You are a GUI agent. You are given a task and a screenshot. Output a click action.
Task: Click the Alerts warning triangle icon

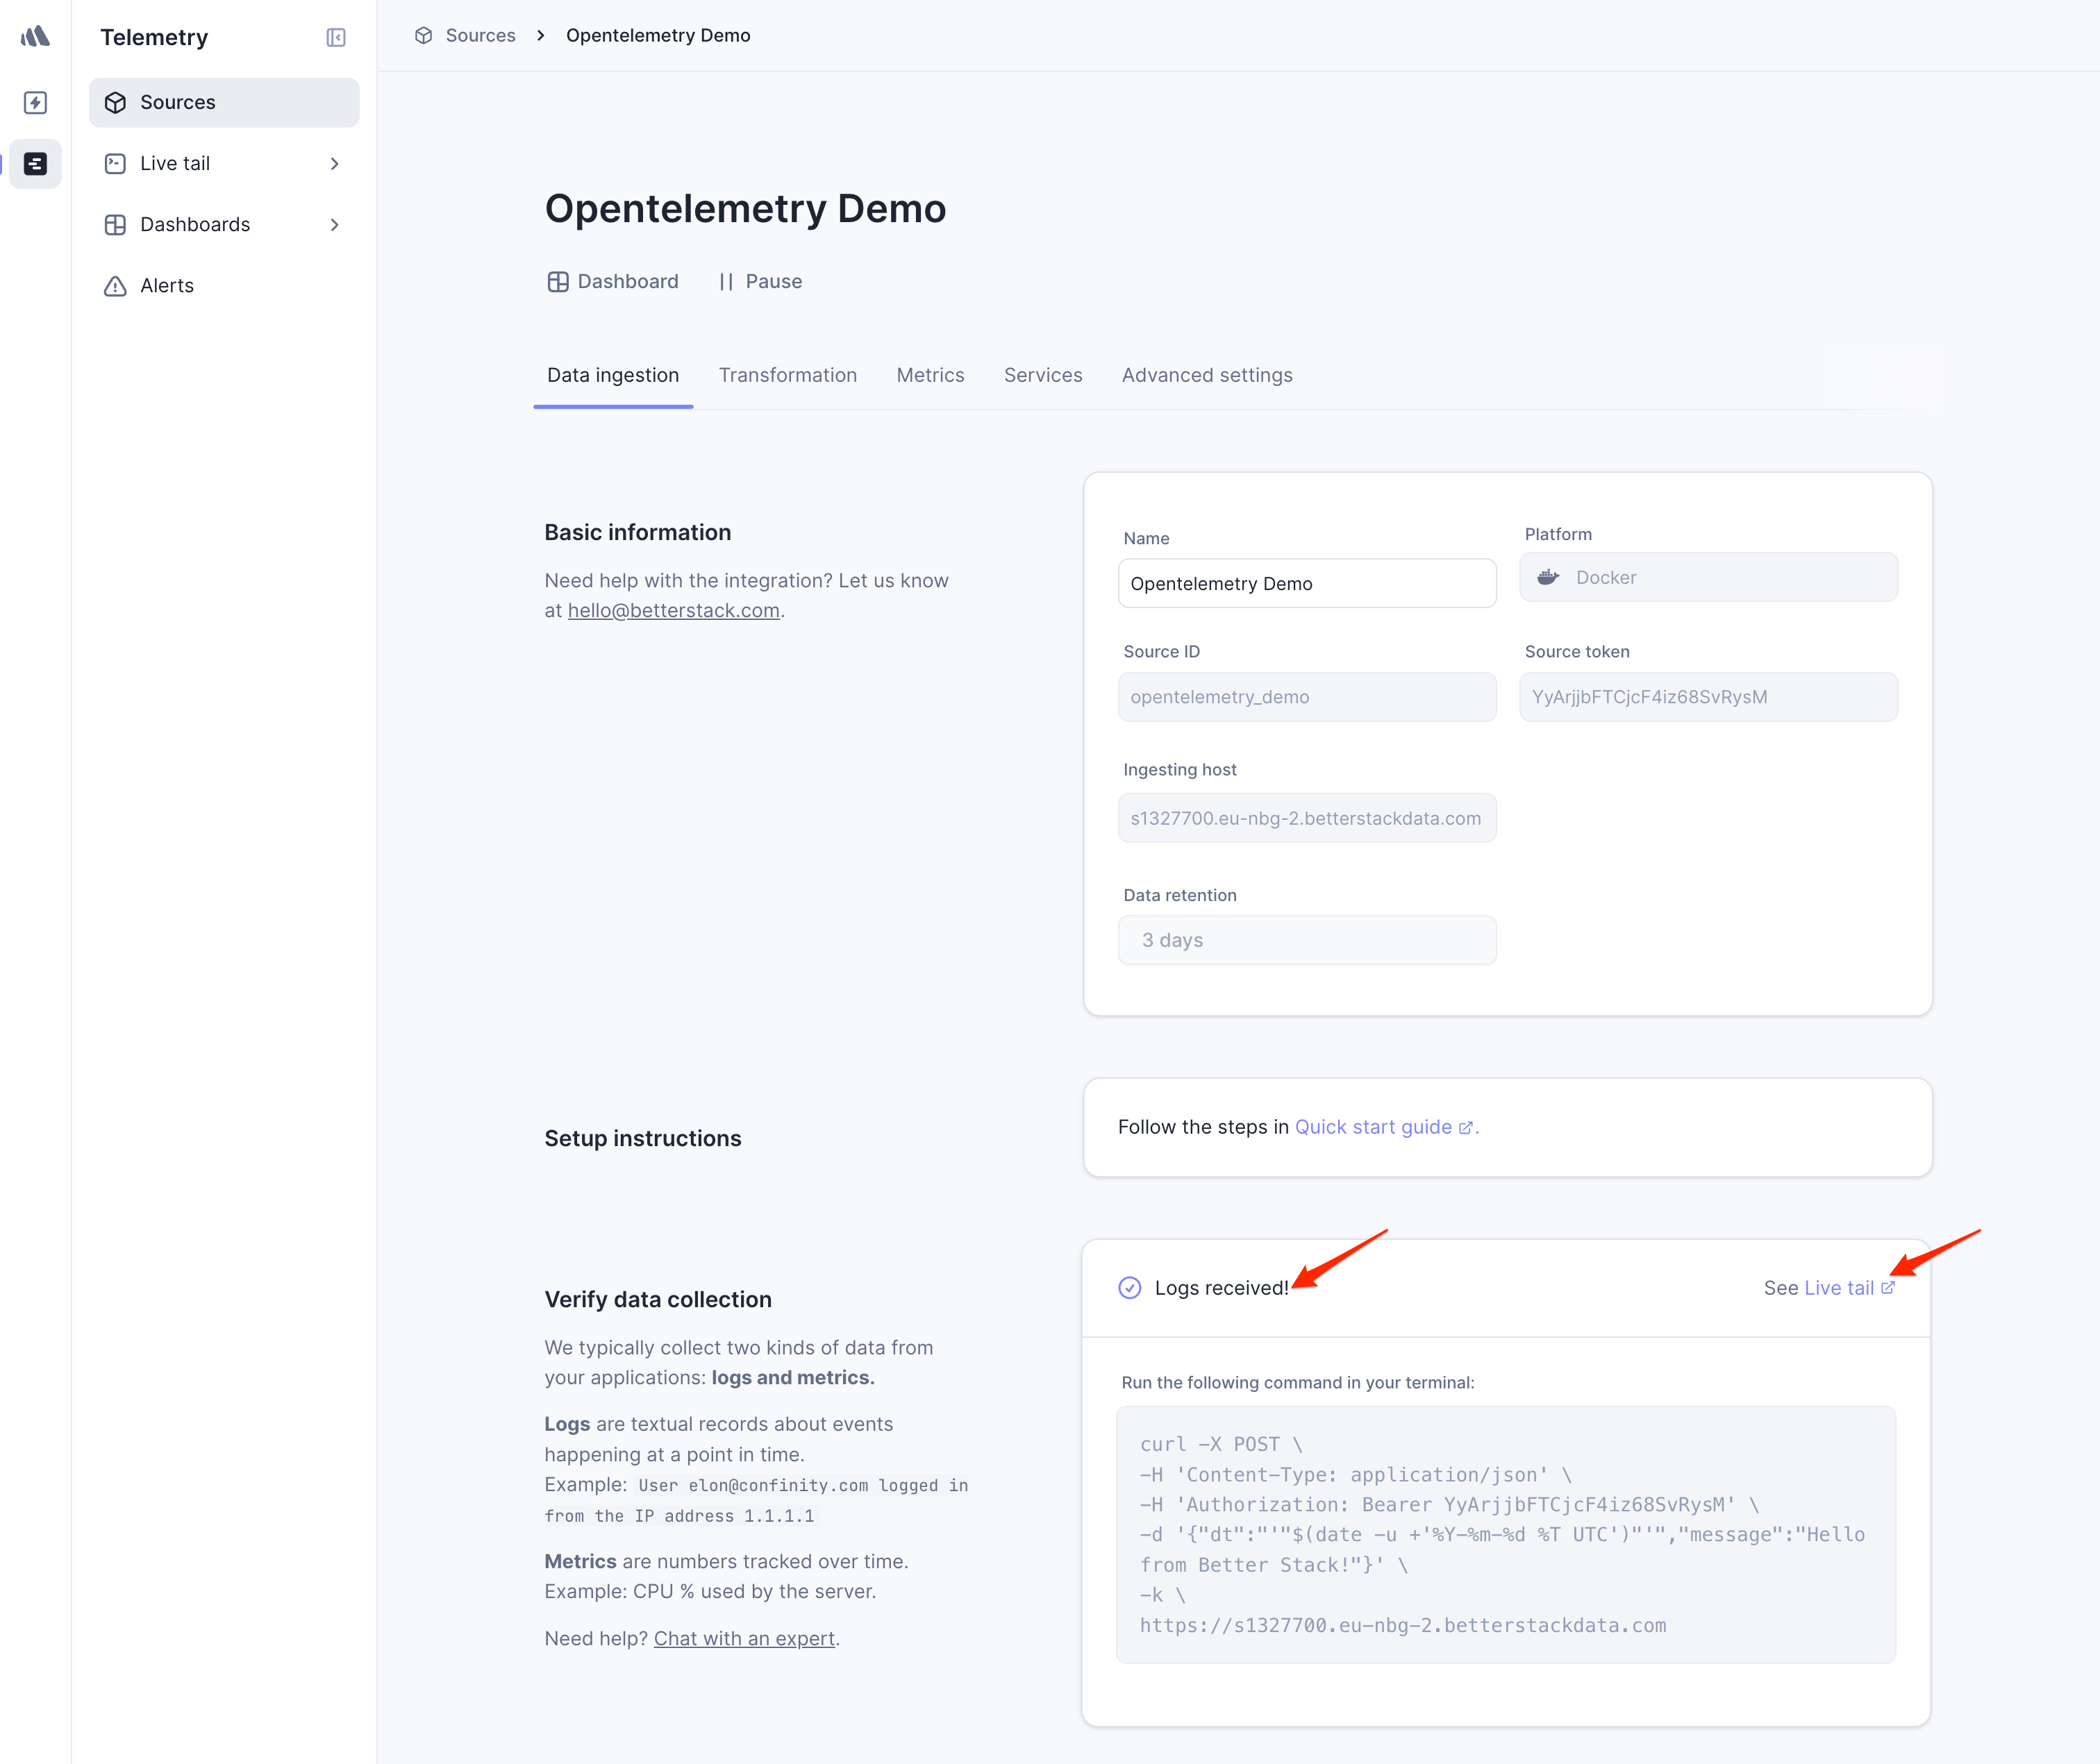(x=115, y=286)
